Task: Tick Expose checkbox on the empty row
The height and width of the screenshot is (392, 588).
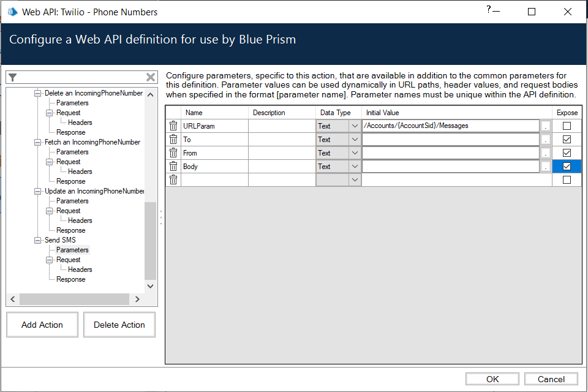Action: (567, 180)
